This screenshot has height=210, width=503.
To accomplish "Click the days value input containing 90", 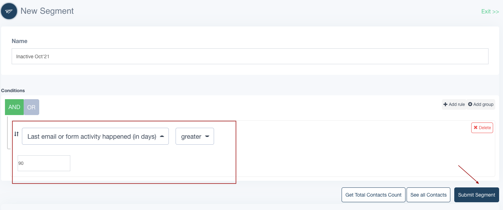I will [44, 163].
